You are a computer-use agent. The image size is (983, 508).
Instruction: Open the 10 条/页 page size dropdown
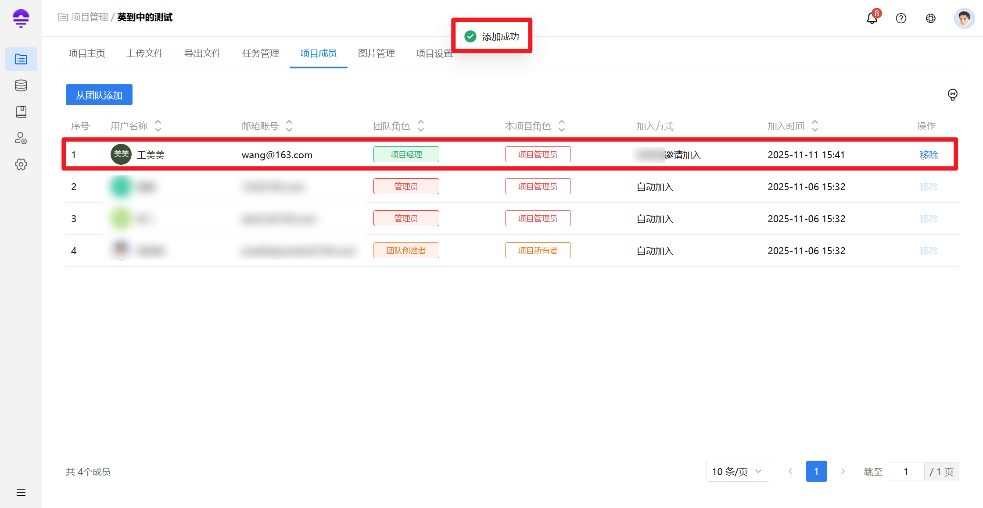pos(737,472)
